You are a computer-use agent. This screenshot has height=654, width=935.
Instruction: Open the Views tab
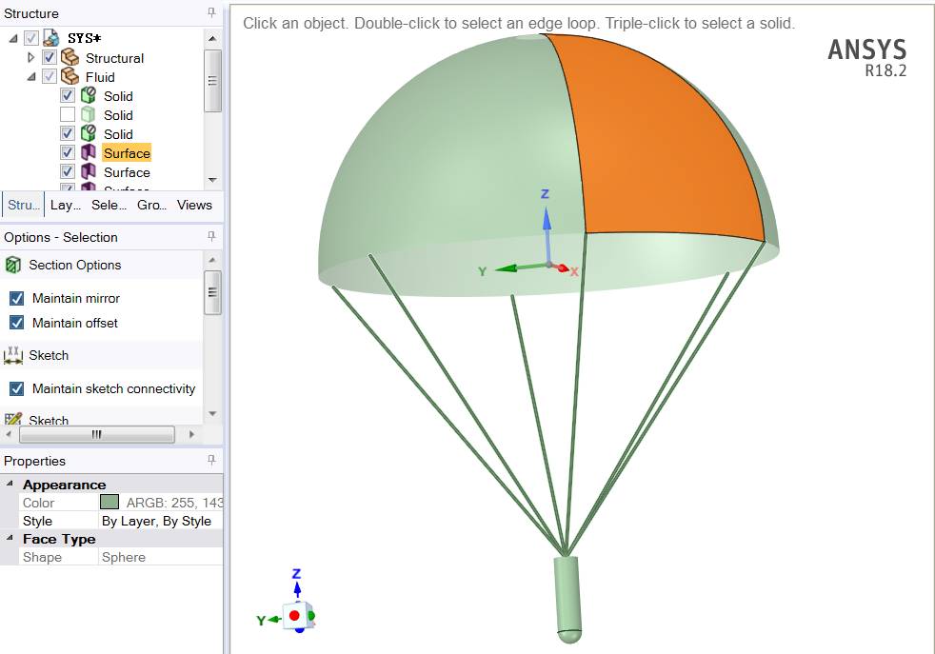click(194, 205)
